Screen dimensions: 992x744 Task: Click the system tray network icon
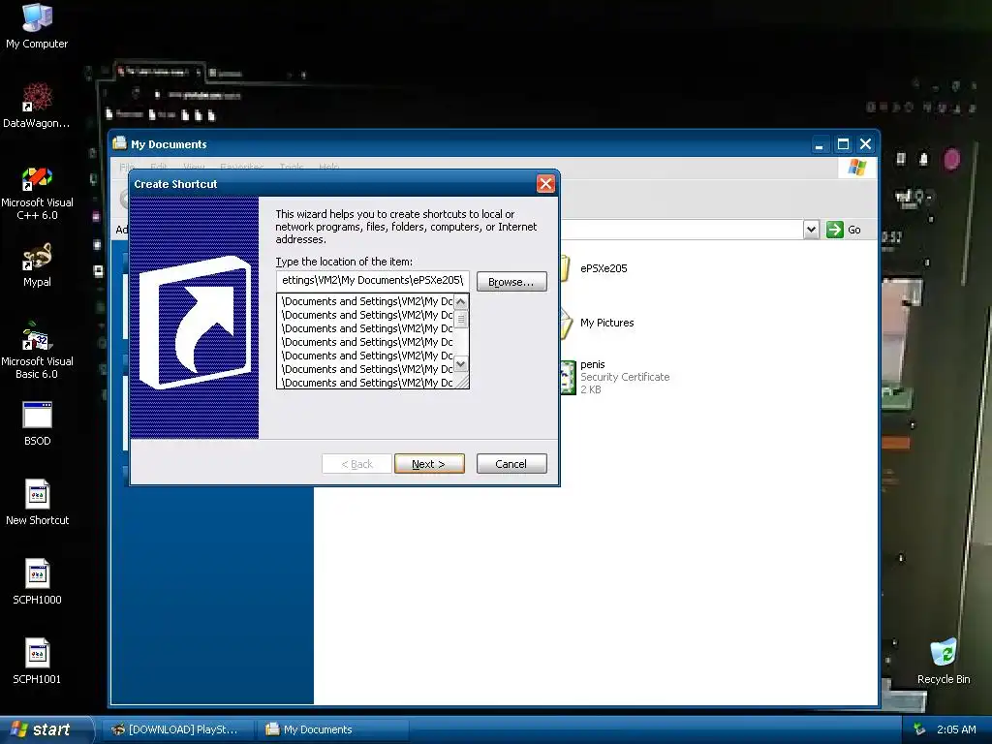pos(920,729)
